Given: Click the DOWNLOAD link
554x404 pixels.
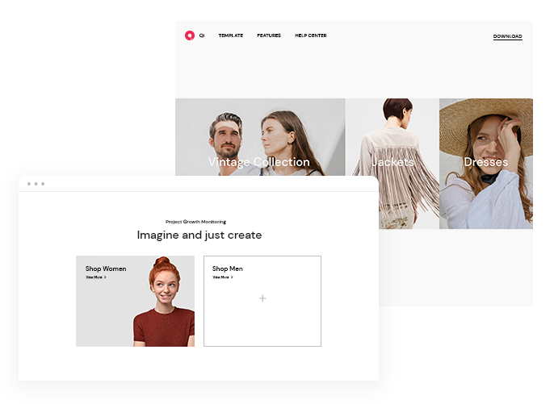Looking at the screenshot, I should [507, 36].
